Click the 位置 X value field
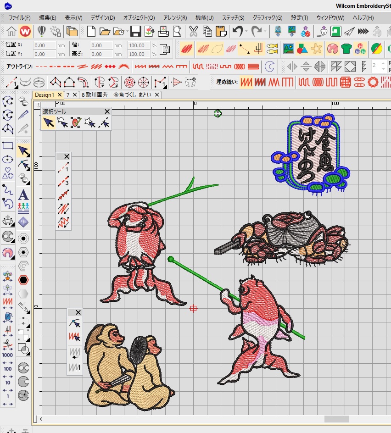391x433 pixels. (x=44, y=45)
